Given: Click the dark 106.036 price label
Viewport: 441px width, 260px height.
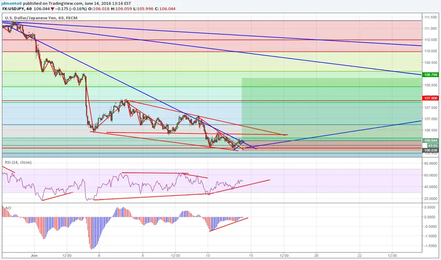Looking at the screenshot, I should [431, 150].
